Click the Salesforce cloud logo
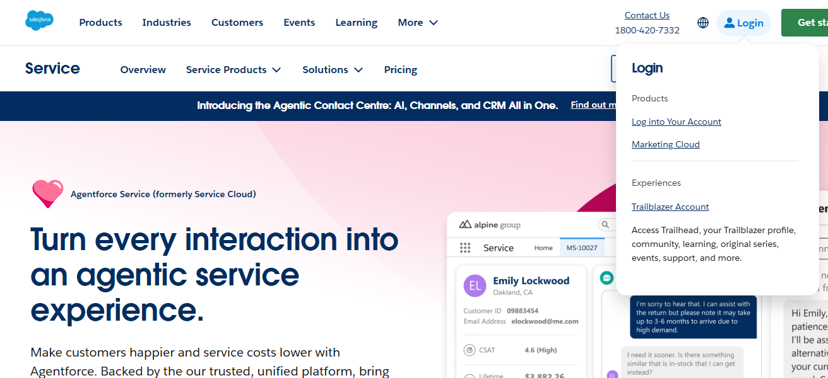This screenshot has width=828, height=378. tap(39, 20)
